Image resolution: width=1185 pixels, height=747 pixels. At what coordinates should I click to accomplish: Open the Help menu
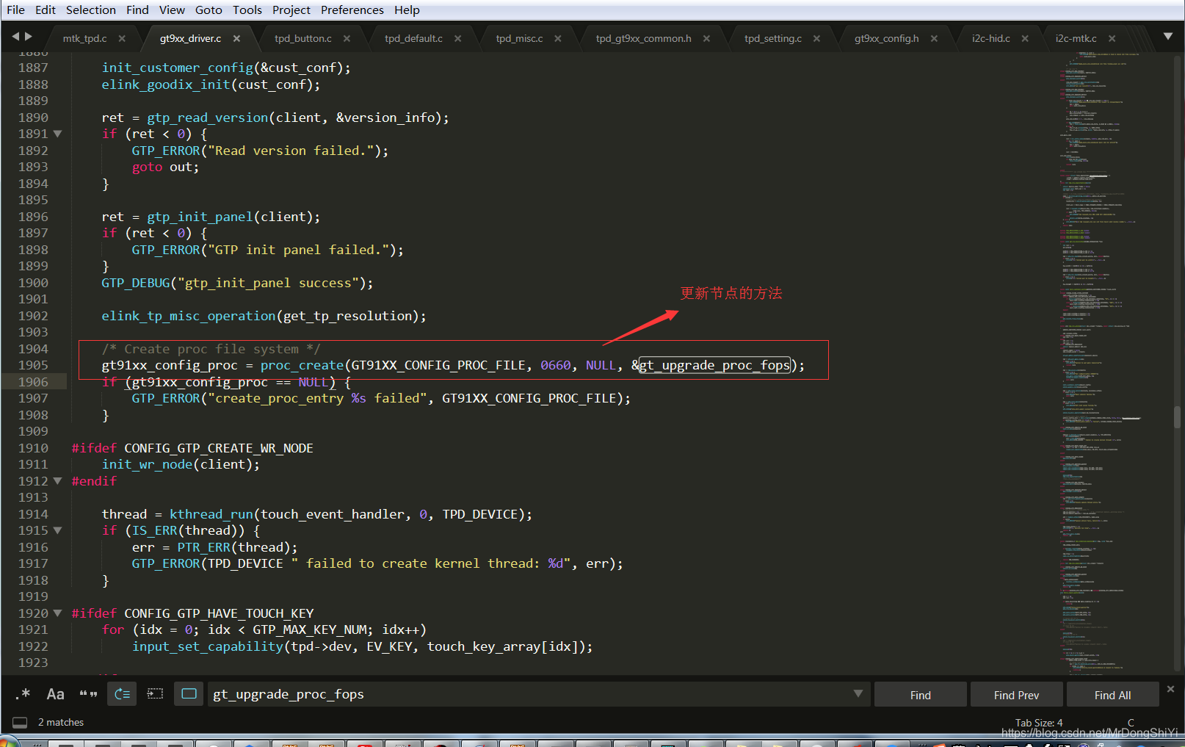click(407, 10)
